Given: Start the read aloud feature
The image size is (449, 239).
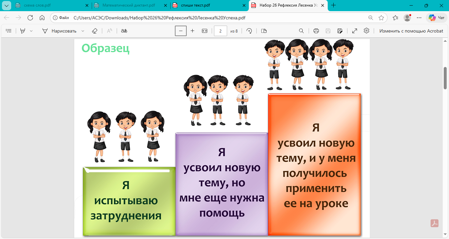Looking at the screenshot, I should click(x=110, y=31).
